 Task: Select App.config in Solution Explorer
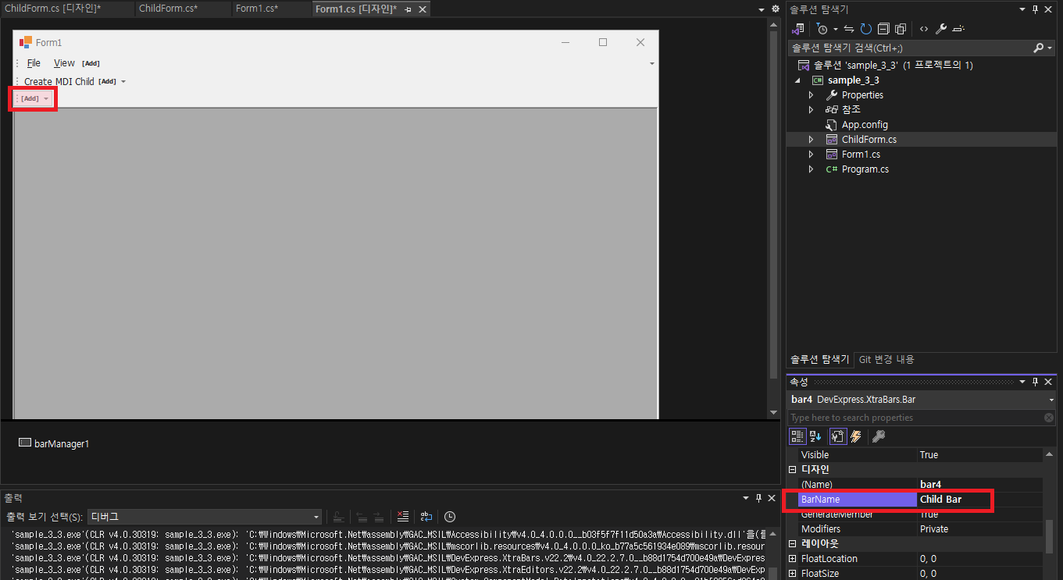click(865, 124)
